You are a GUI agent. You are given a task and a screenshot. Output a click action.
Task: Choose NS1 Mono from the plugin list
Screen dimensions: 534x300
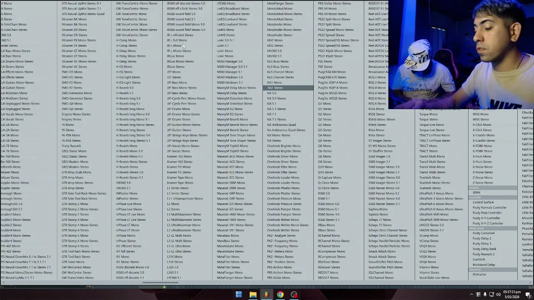click(275, 82)
